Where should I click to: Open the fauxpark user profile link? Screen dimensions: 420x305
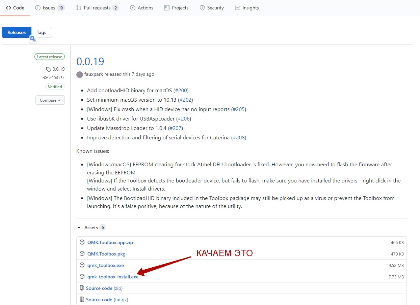(x=94, y=74)
